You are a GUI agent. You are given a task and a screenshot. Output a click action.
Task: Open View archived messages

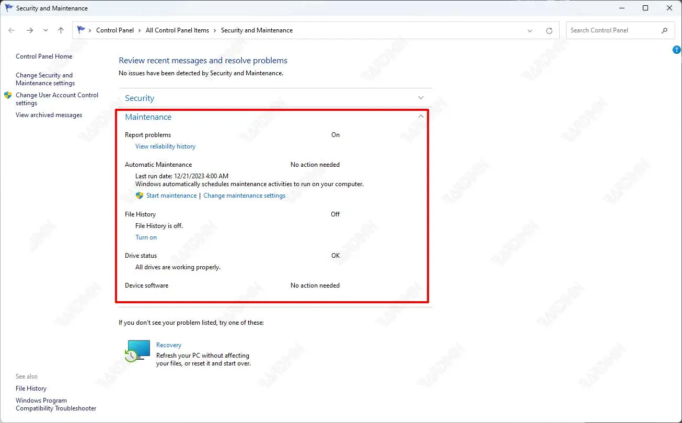coord(49,115)
